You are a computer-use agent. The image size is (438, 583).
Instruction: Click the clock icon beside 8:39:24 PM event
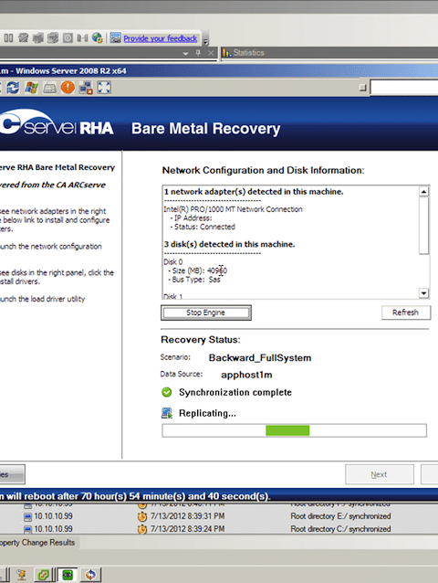[x=142, y=529]
